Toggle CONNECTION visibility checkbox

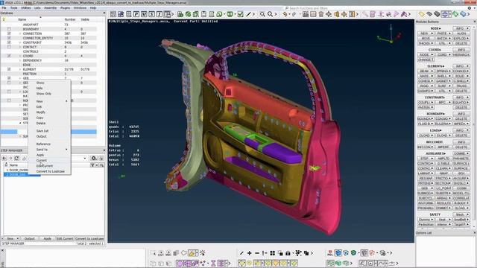tap(9, 33)
